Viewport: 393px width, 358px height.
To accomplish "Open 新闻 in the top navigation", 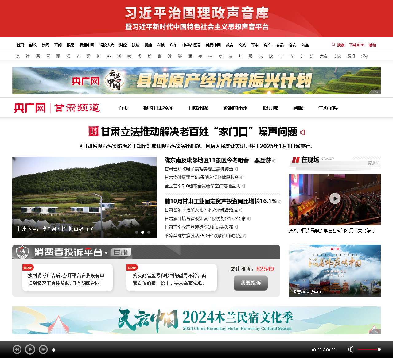I will [x=45, y=45].
